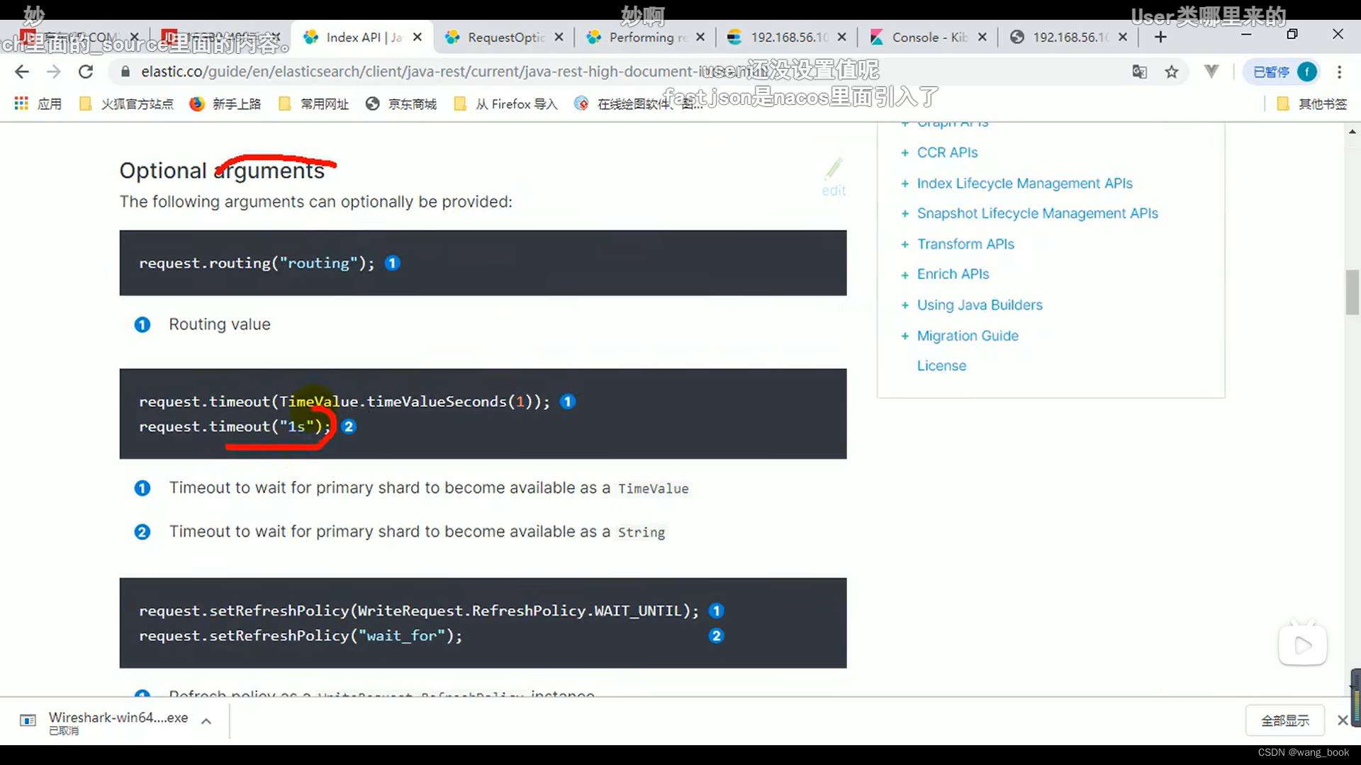Image resolution: width=1361 pixels, height=765 pixels.
Task: Go back to previous page
Action: (22, 72)
